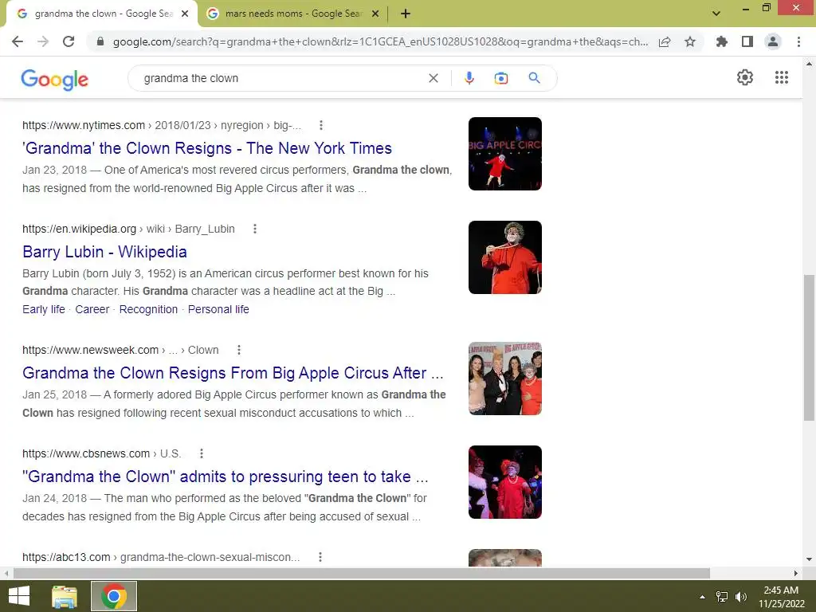The height and width of the screenshot is (612, 816).
Task: Open options menu for nytimes.com result
Action: [x=321, y=125]
